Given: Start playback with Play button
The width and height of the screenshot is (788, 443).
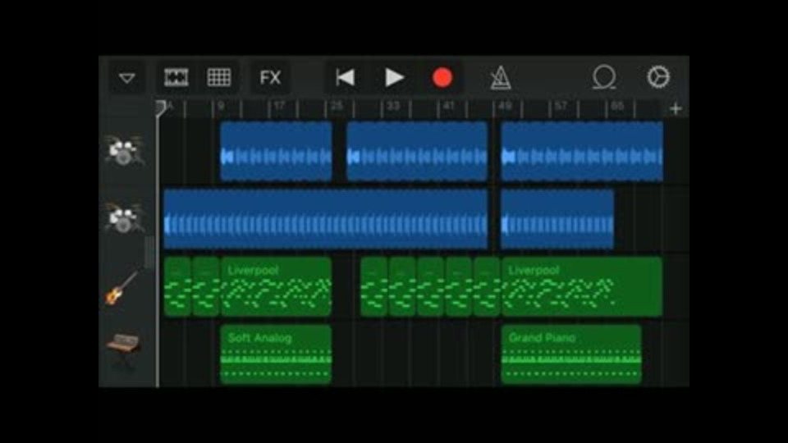Looking at the screenshot, I should click(x=394, y=78).
